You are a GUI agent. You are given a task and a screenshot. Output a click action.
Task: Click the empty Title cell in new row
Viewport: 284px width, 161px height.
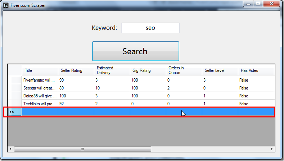(x=40, y=112)
